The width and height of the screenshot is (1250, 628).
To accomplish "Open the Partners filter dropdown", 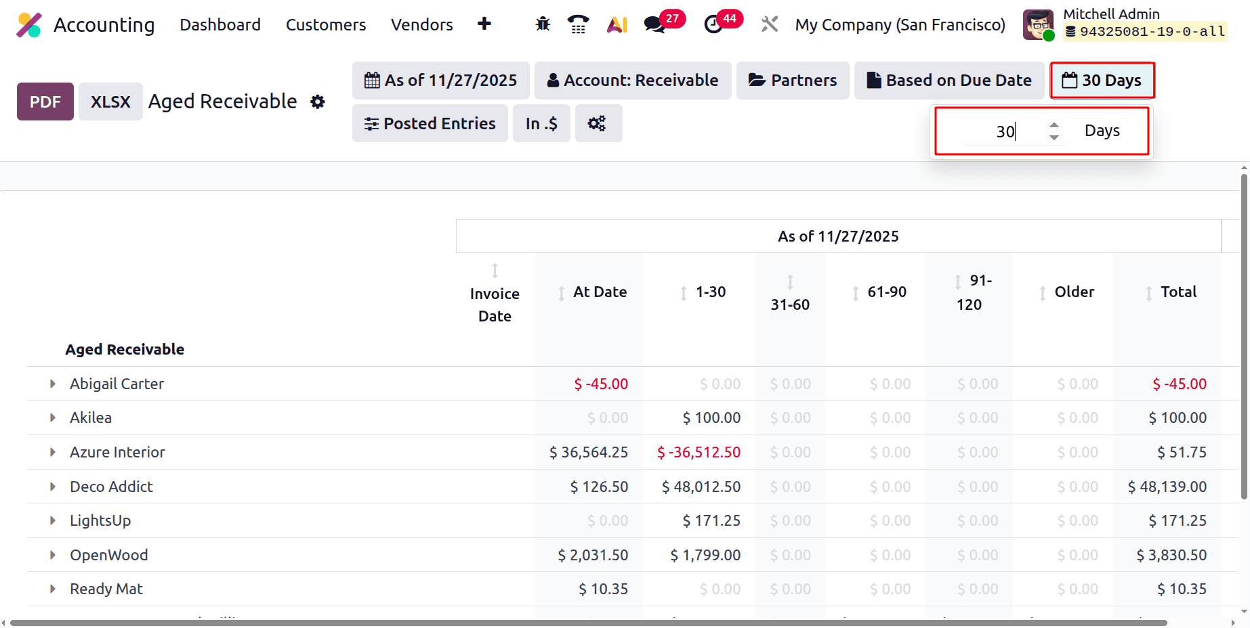I will (x=793, y=81).
